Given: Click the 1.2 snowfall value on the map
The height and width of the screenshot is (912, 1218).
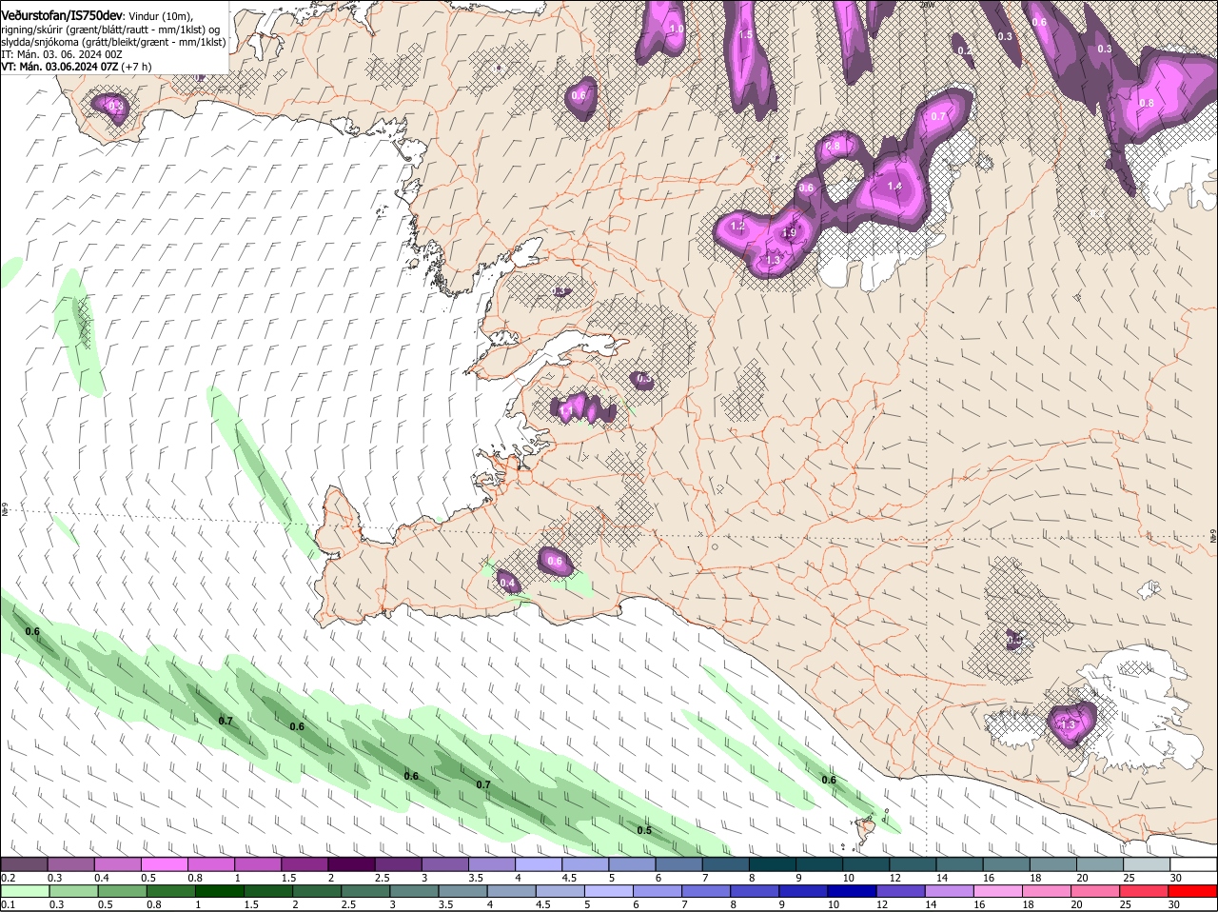Looking at the screenshot, I should tap(737, 227).
